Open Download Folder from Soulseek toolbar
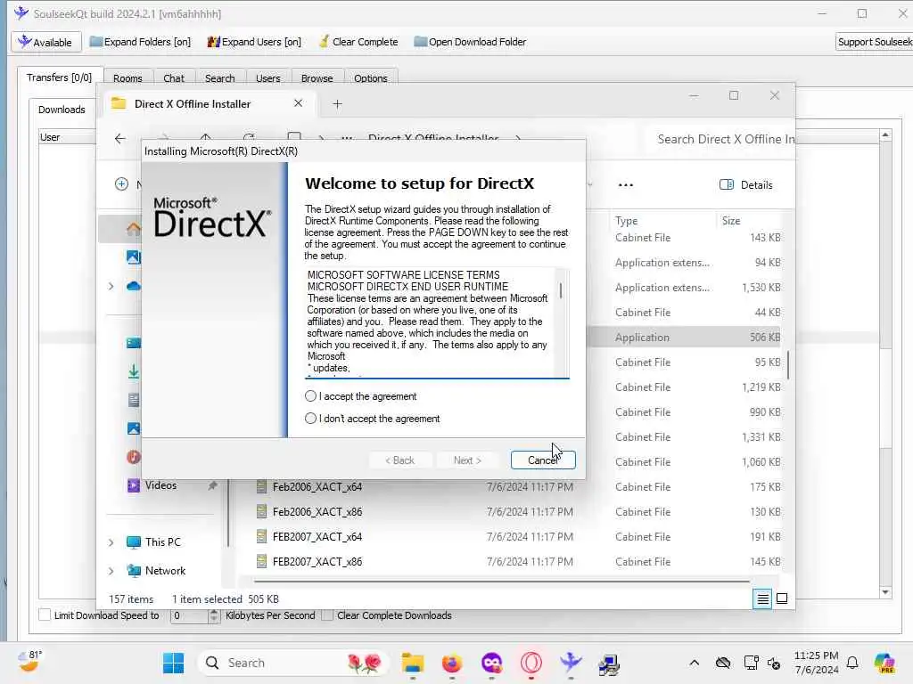This screenshot has height=684, width=913. point(470,42)
